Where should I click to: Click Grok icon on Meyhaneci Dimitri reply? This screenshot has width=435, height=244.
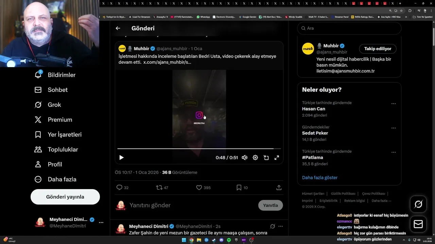point(273,226)
